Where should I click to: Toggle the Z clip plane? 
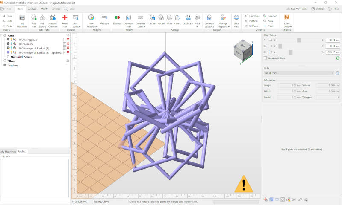270,52
